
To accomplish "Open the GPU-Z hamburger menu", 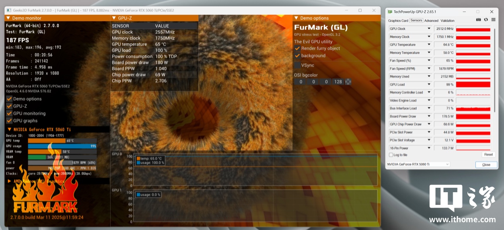I will click(x=493, y=20).
